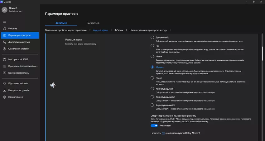The height and width of the screenshot is (141, 265).
Task: Open Оновлення системи updates icon
Action: tap(4, 49)
